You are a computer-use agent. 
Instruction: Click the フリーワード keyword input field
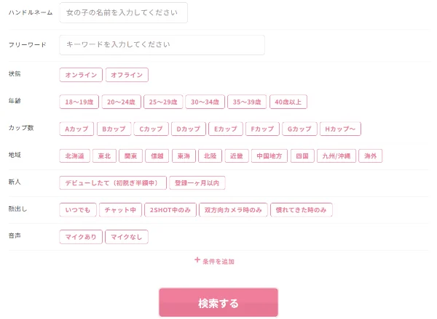162,44
